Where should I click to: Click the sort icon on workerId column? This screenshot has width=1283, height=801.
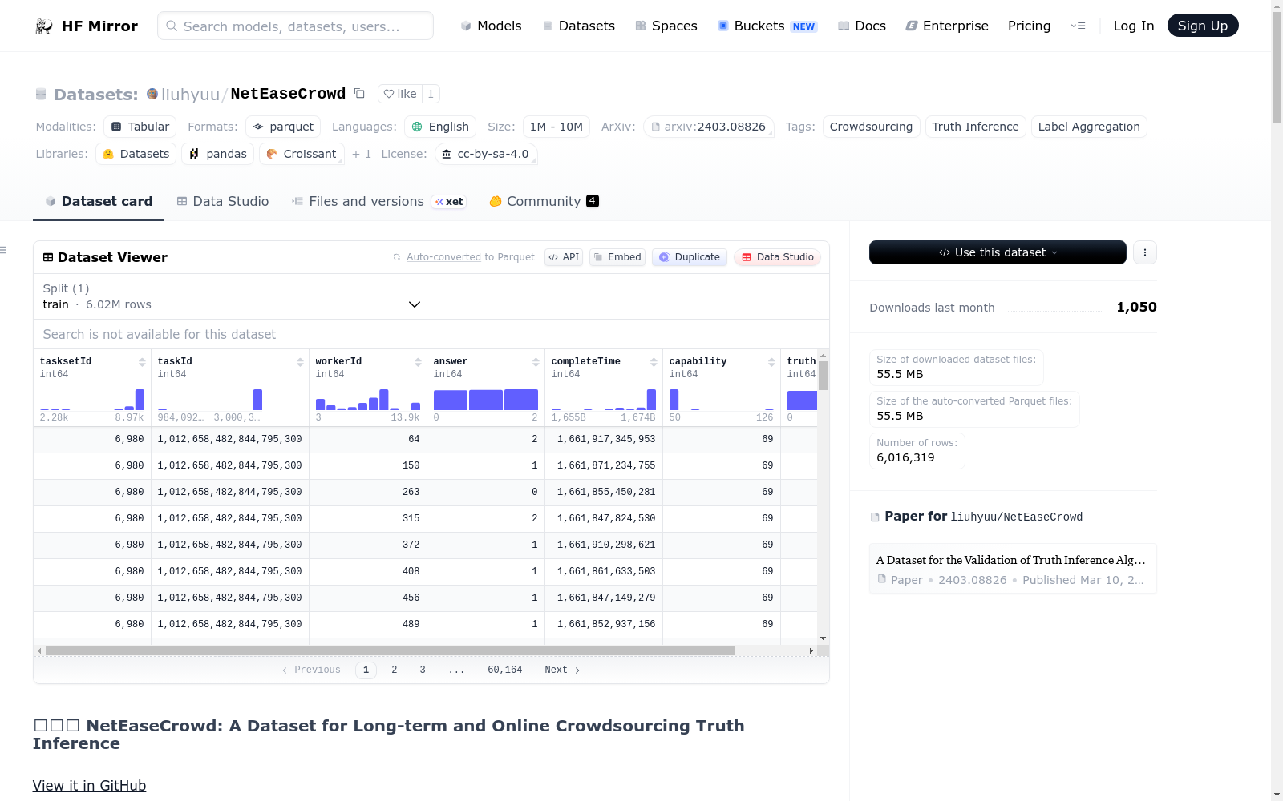point(418,362)
